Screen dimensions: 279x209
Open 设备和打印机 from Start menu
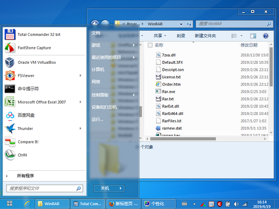(x=104, y=107)
